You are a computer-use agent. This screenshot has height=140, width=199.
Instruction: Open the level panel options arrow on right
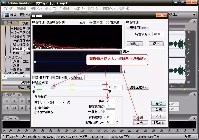point(194,119)
